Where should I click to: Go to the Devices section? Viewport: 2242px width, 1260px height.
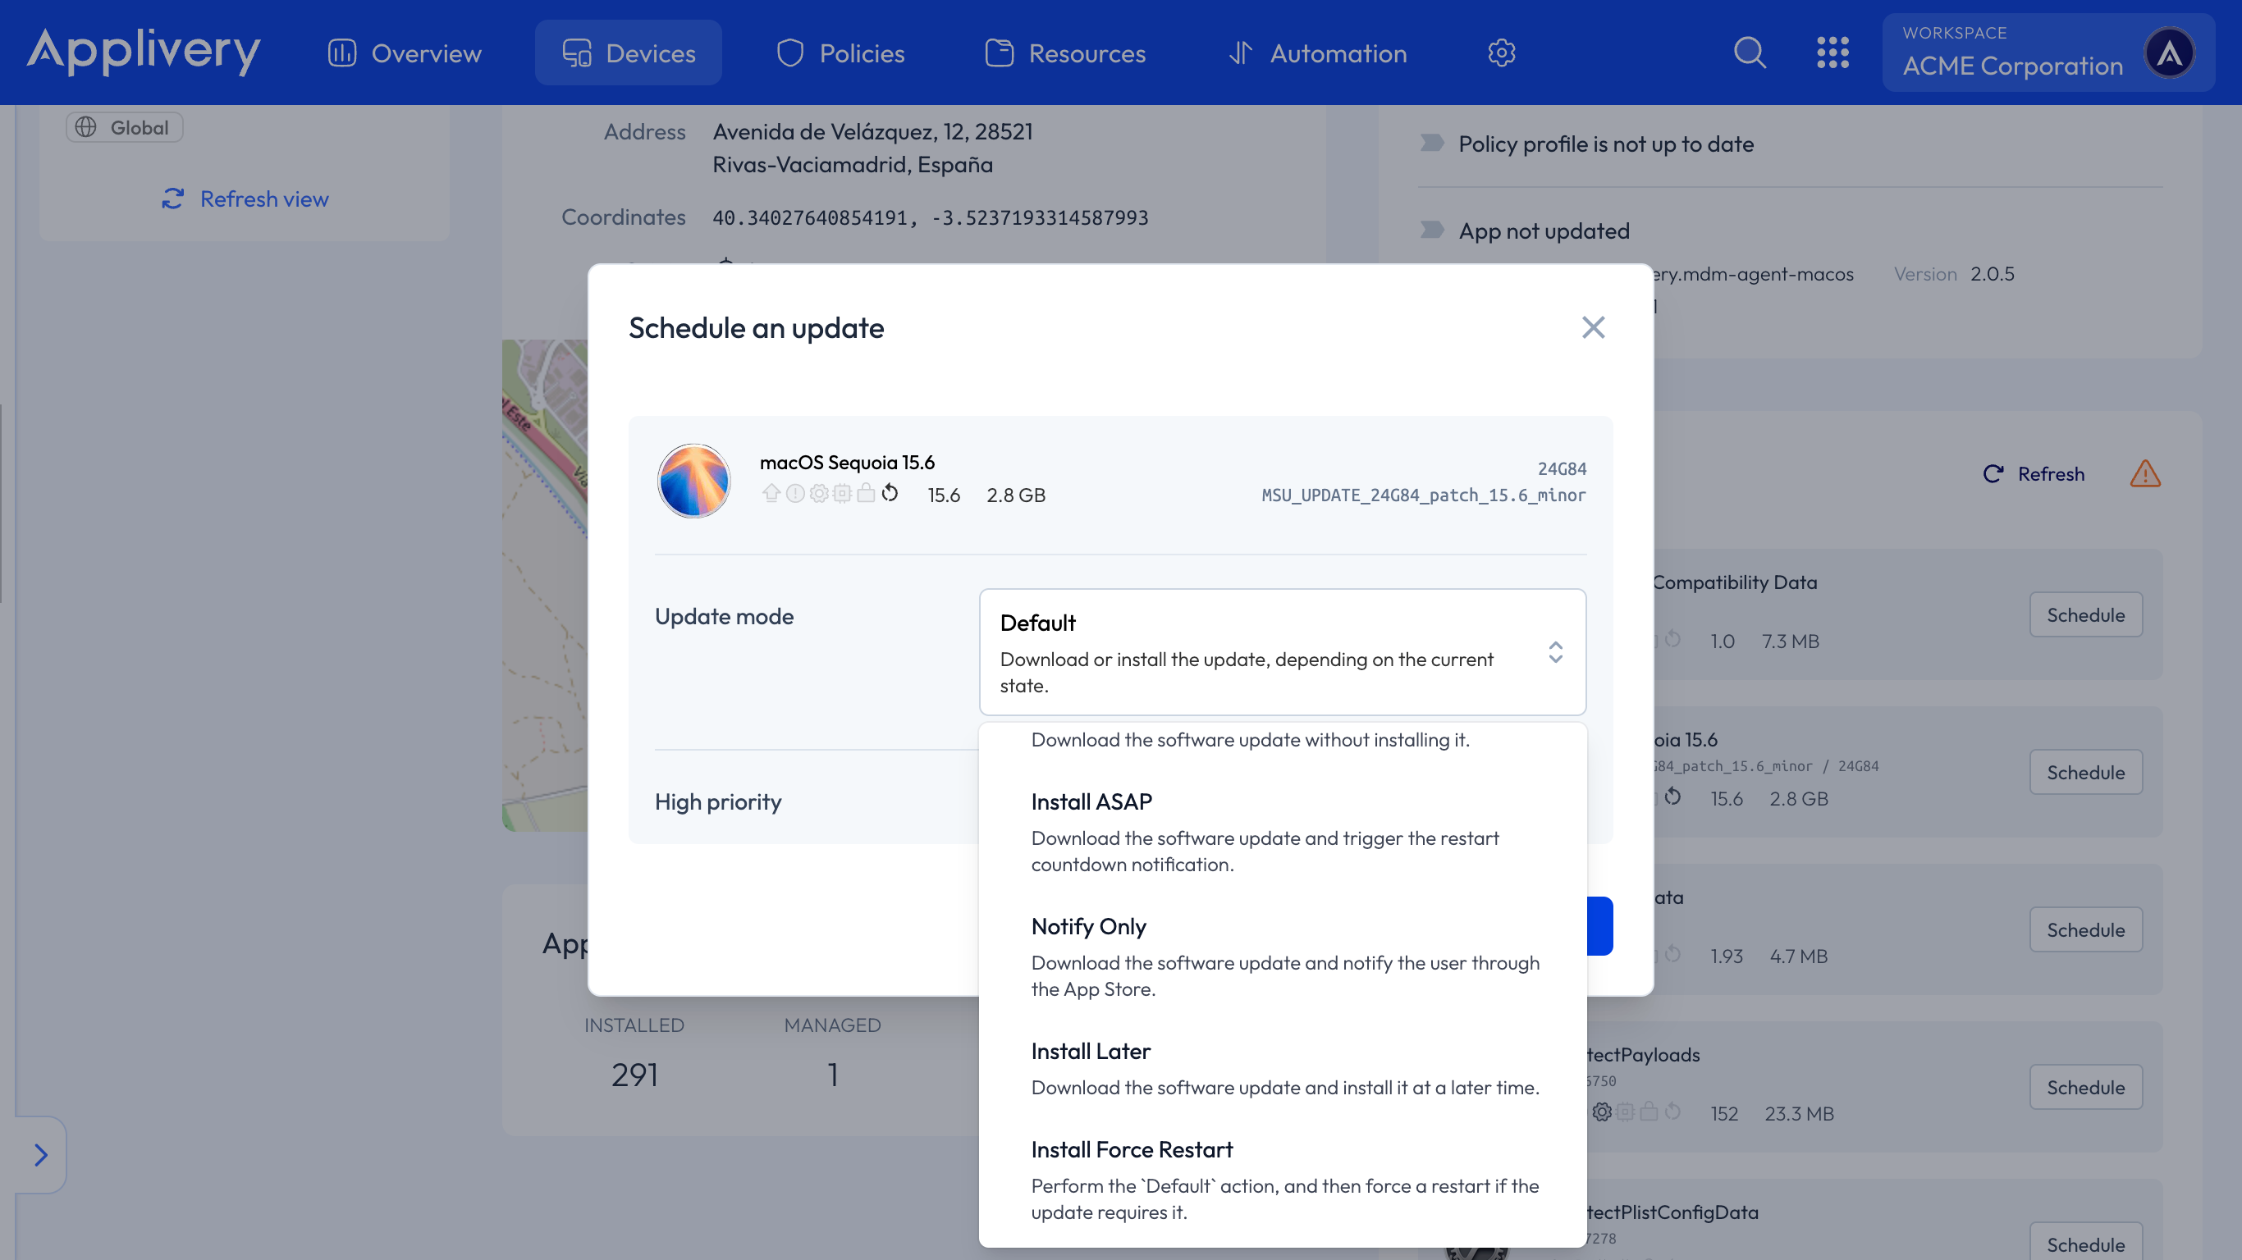click(629, 53)
